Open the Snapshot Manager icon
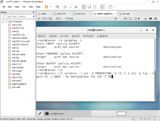 [76, 7]
